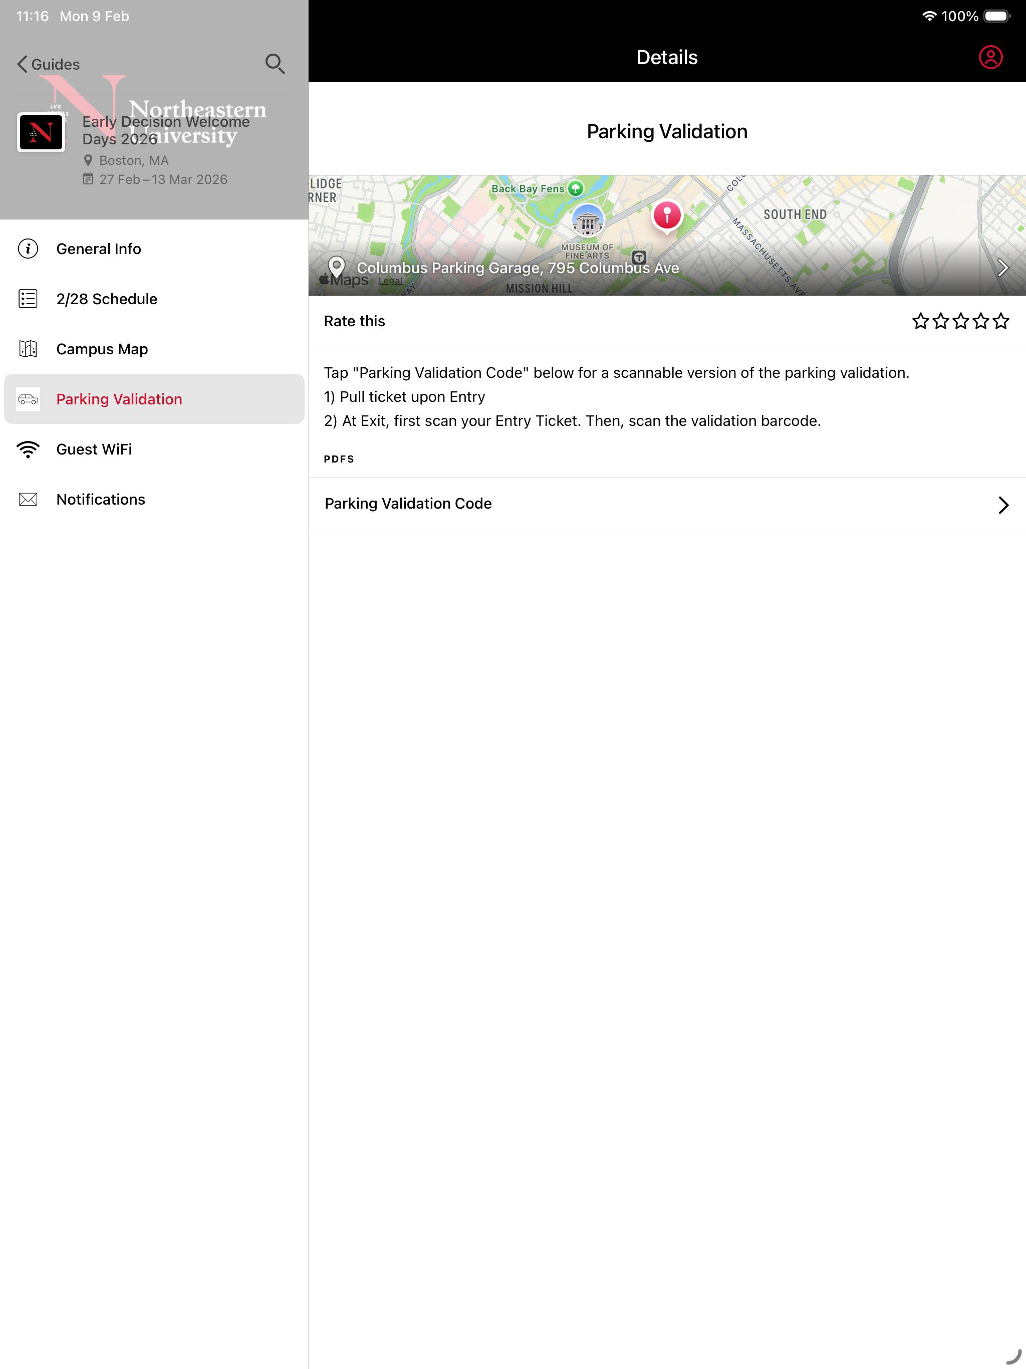This screenshot has width=1026, height=1369.
Task: Click the car icon for parking
Action: [28, 399]
